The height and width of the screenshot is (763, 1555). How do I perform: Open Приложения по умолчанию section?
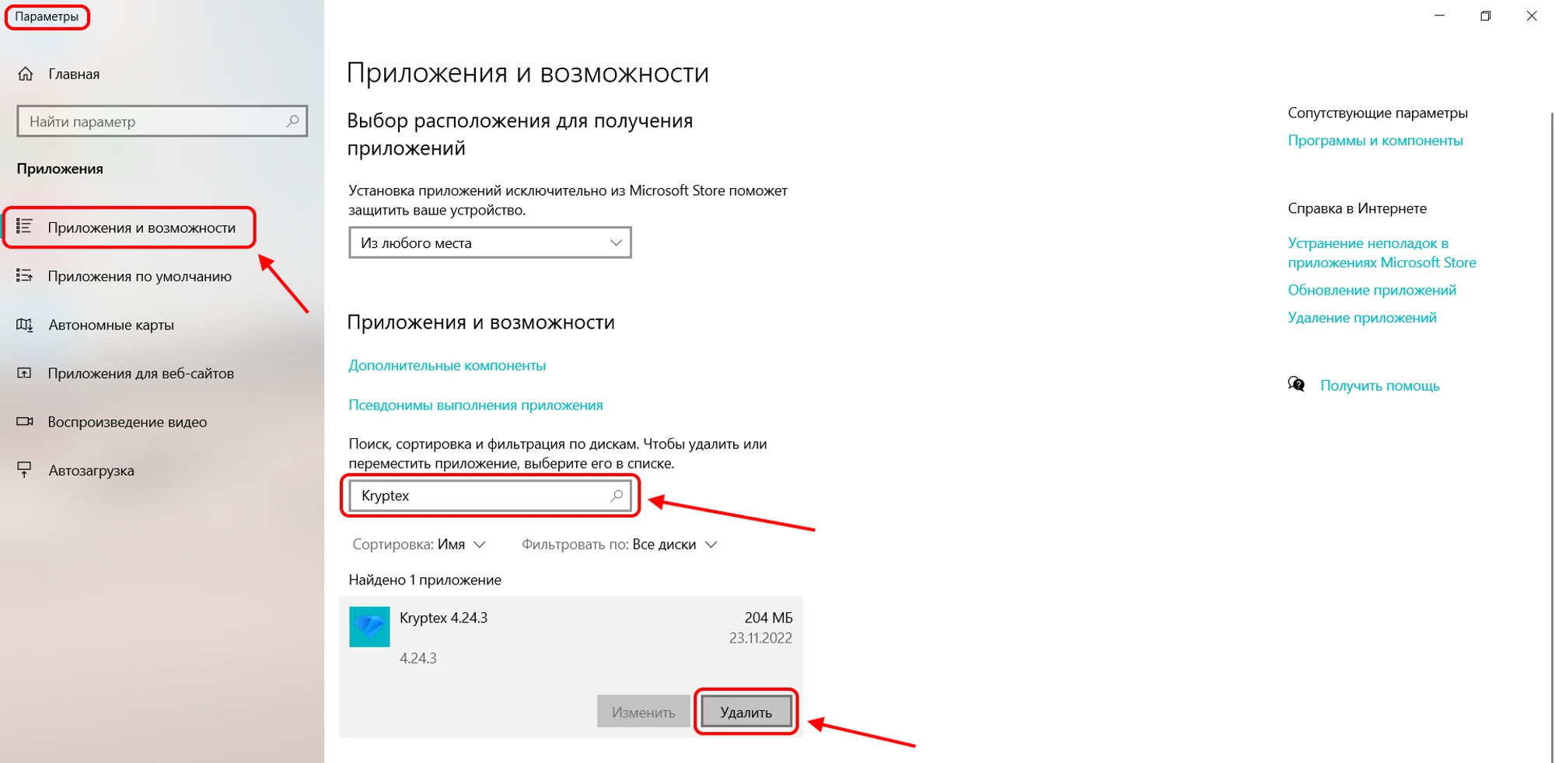click(x=139, y=277)
